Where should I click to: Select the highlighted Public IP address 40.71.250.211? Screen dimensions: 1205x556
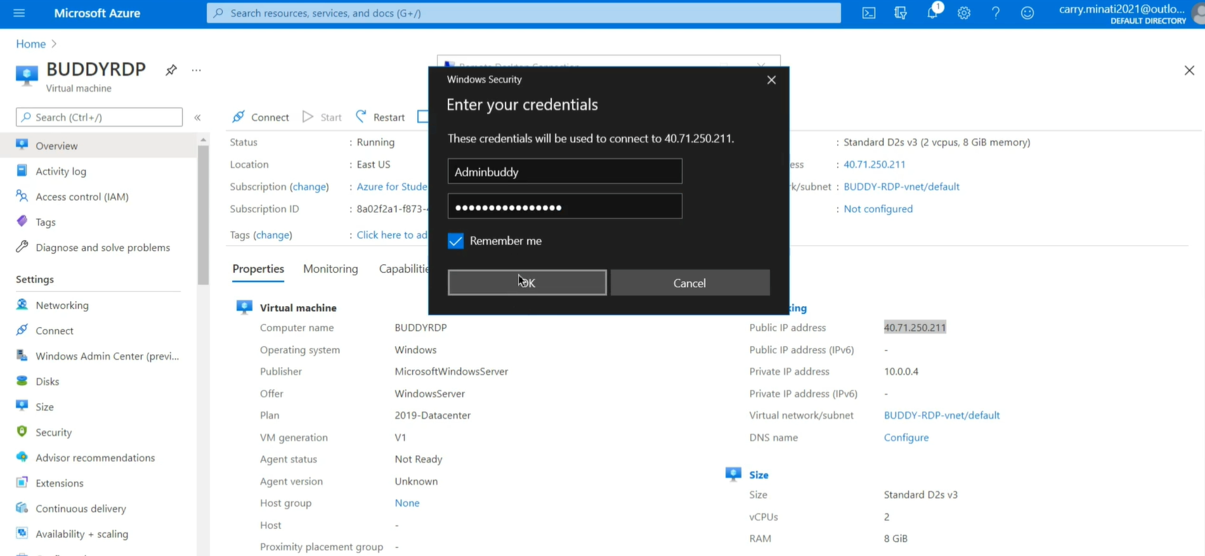915,328
